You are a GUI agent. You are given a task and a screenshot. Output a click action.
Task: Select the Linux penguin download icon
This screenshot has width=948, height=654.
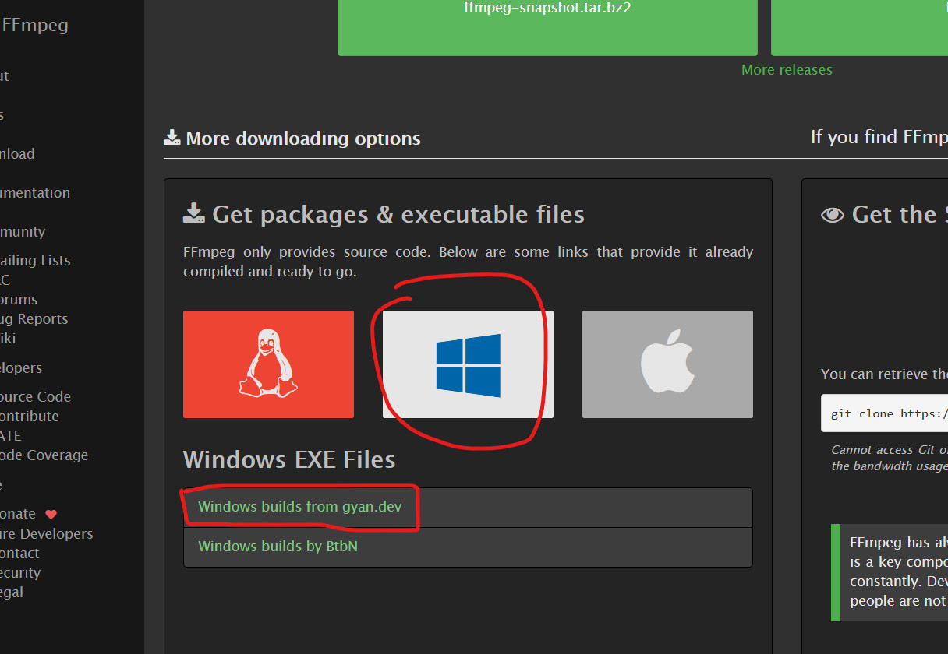point(268,364)
